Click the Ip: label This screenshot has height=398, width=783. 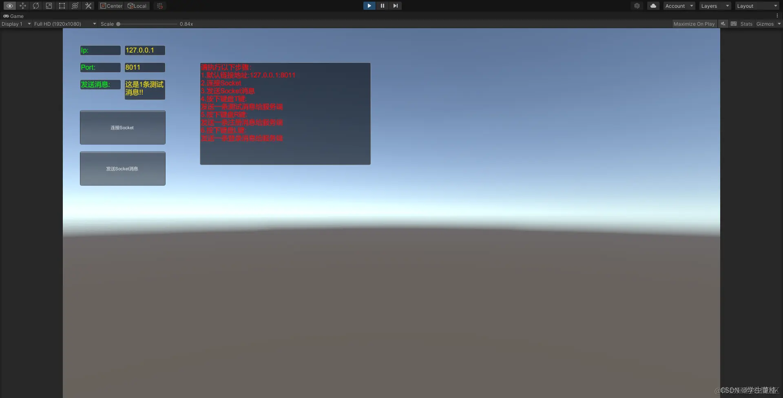pos(100,50)
